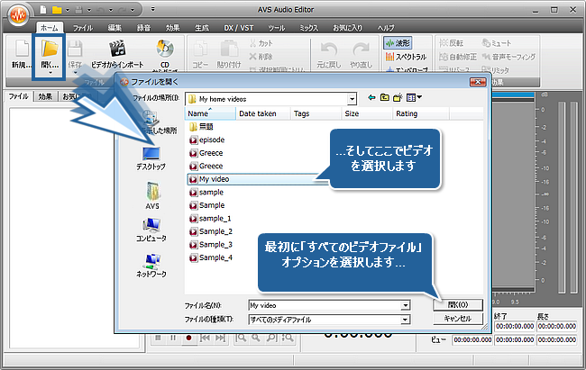Click the create new folder icon
This screenshot has width=586, height=370.
point(399,97)
